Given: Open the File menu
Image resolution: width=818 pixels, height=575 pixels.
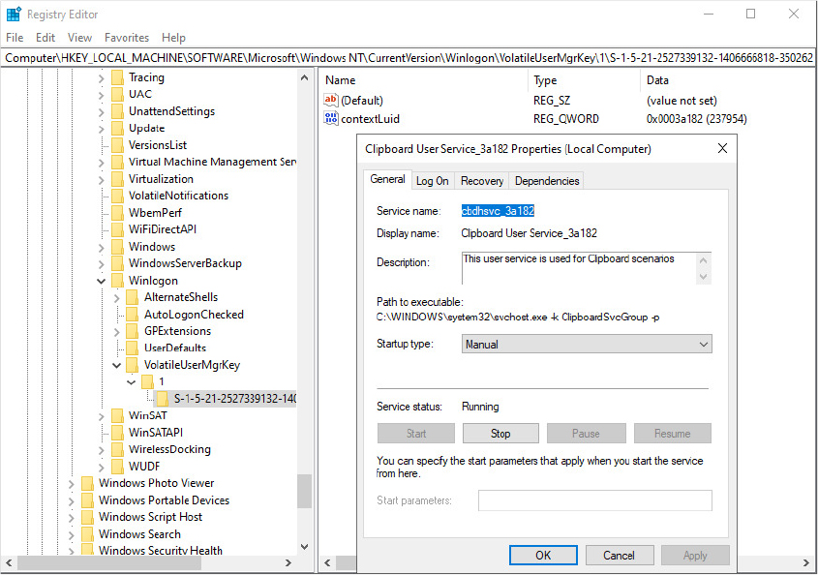Looking at the screenshot, I should (15, 38).
